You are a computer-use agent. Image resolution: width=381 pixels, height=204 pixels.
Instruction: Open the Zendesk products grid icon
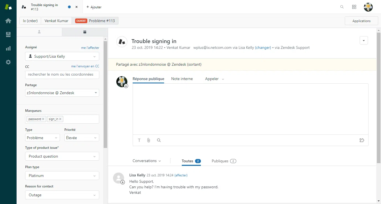point(354,7)
